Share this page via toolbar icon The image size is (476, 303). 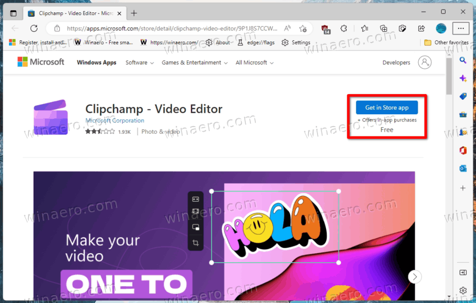point(421,29)
